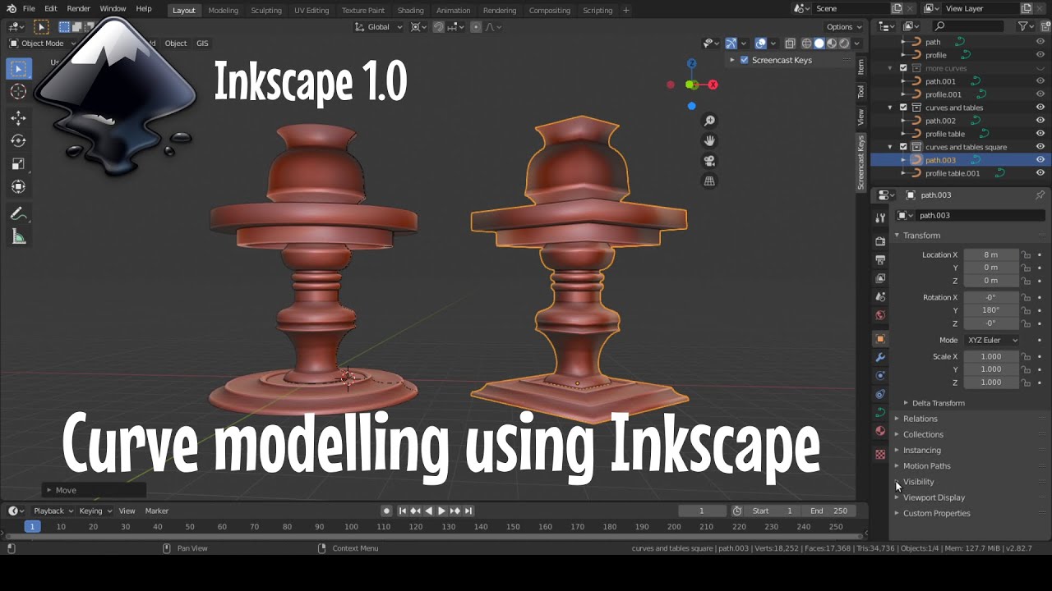
Task: Open the Scene properties tab icon
Action: point(880,296)
